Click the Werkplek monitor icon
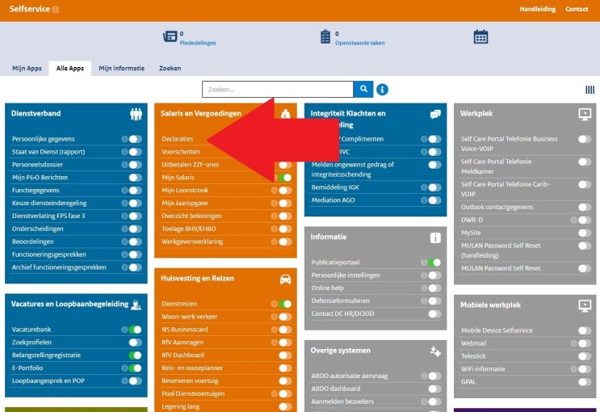 tap(585, 114)
